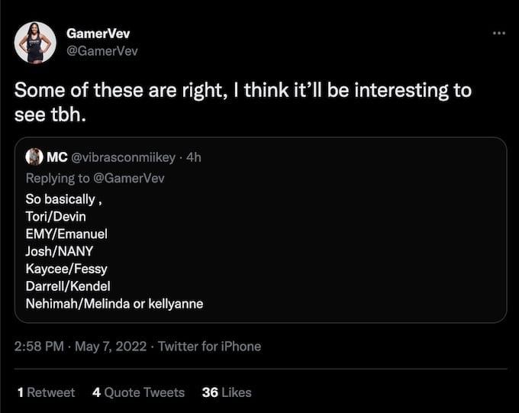Image resolution: width=519 pixels, height=413 pixels.
Task: Open the quoted tweet card body
Action: (260, 230)
